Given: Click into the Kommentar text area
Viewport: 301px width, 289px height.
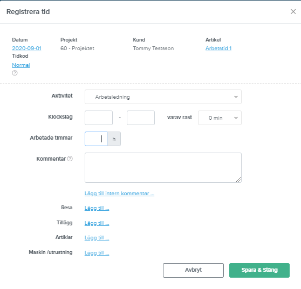Looking at the screenshot, I should pyautogui.click(x=163, y=168).
